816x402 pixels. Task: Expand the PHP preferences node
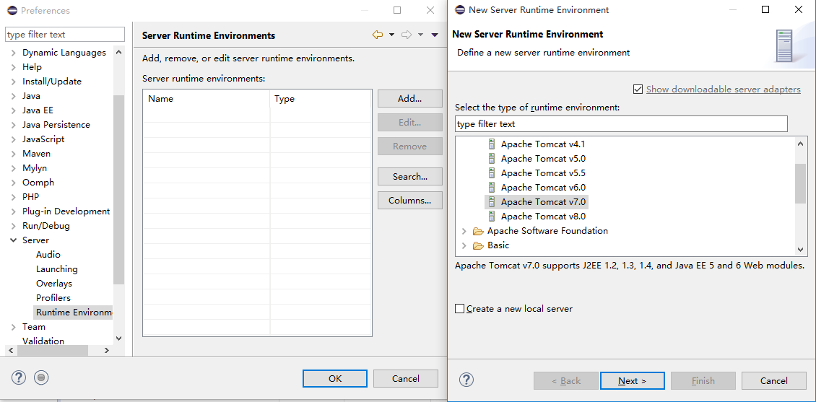[13, 196]
